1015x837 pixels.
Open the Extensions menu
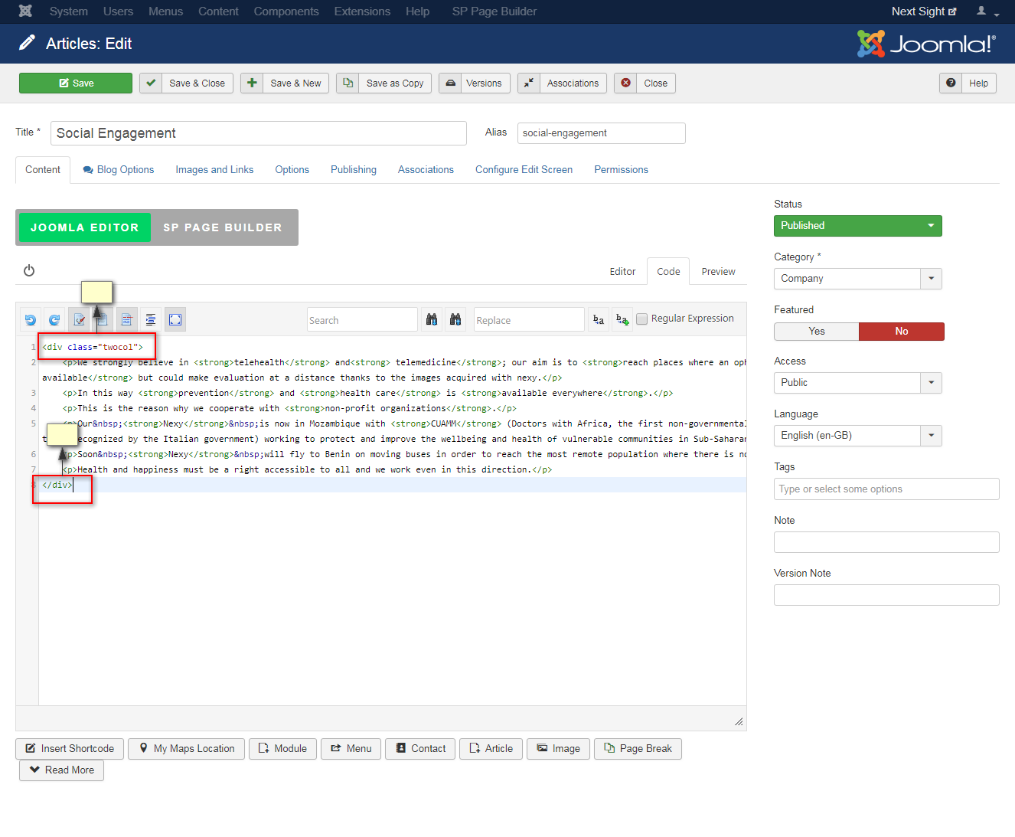point(362,11)
